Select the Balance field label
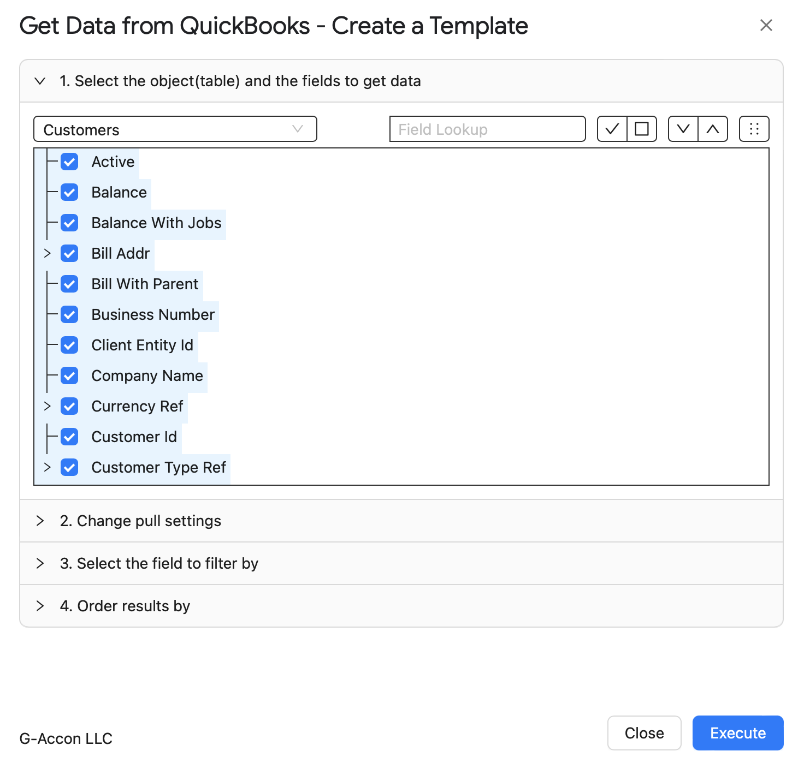Screen dimensions: 804x763 (x=119, y=192)
